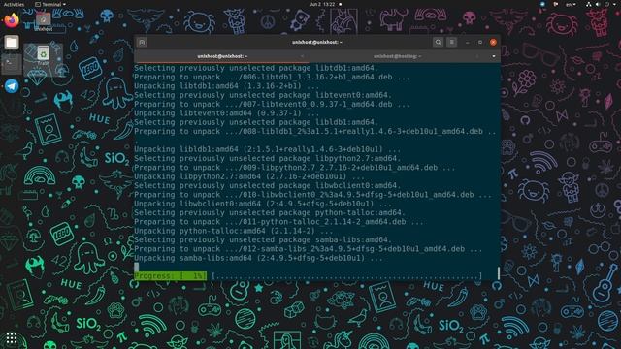Viewport: 621px width, 349px height.
Task: Open a new terminal tab with header icon
Action: click(x=142, y=42)
